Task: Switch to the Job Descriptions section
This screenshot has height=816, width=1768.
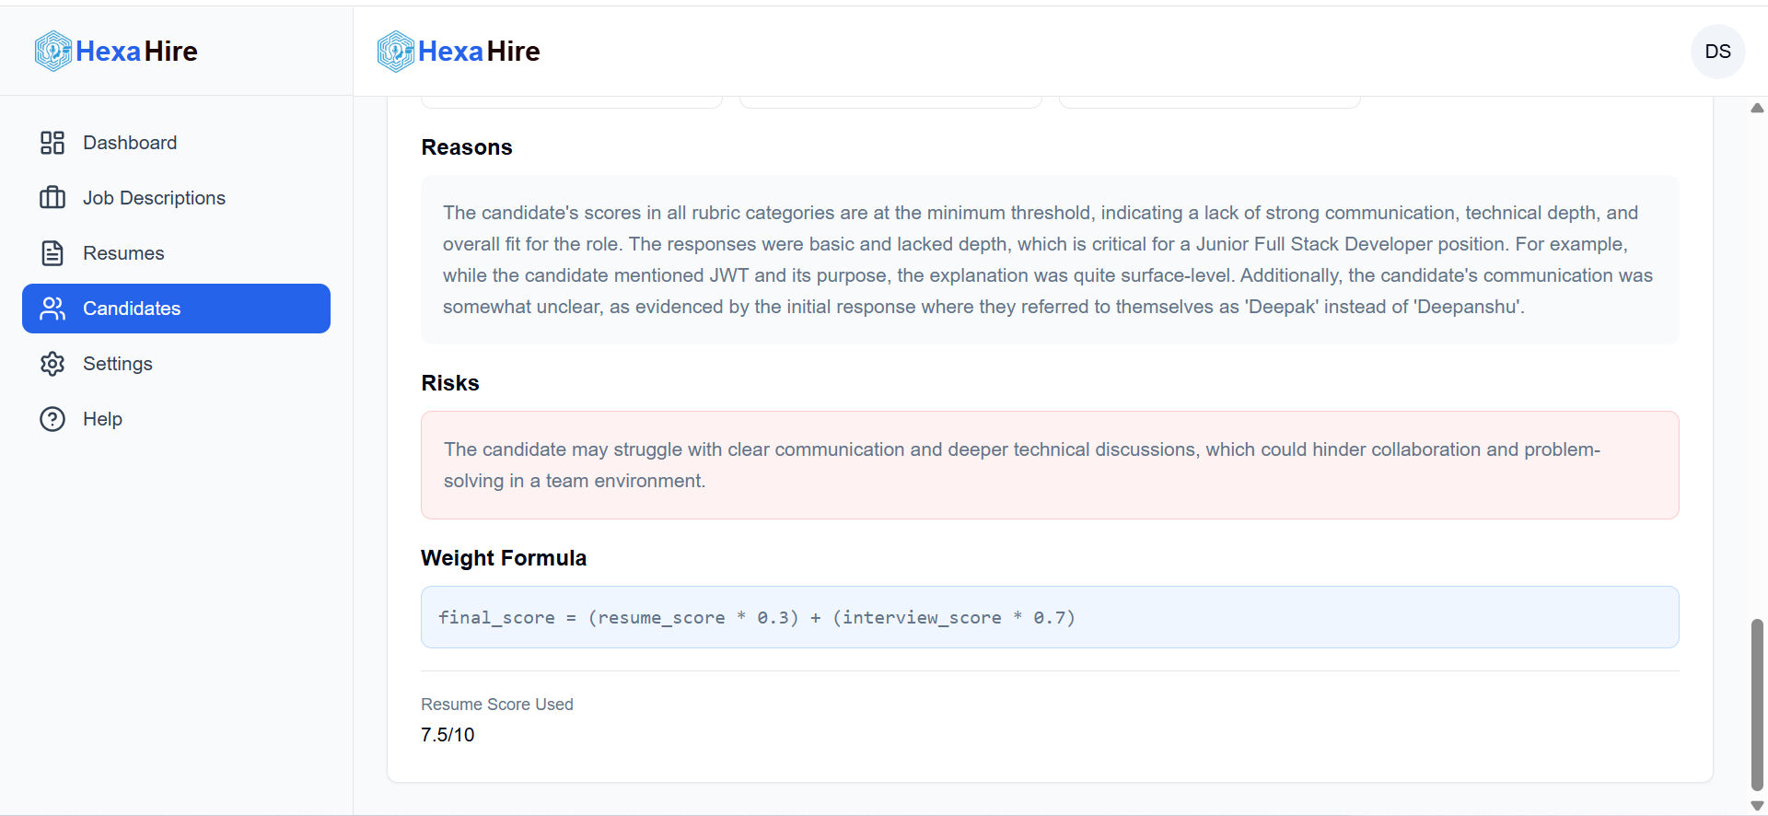Action: [154, 198]
